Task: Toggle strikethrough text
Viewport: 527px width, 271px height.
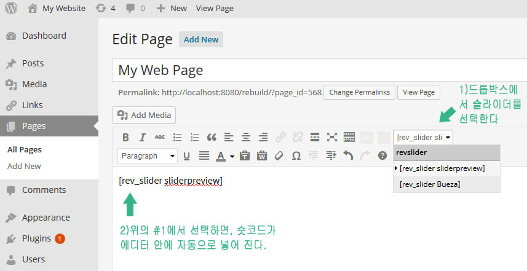Action: [x=160, y=137]
